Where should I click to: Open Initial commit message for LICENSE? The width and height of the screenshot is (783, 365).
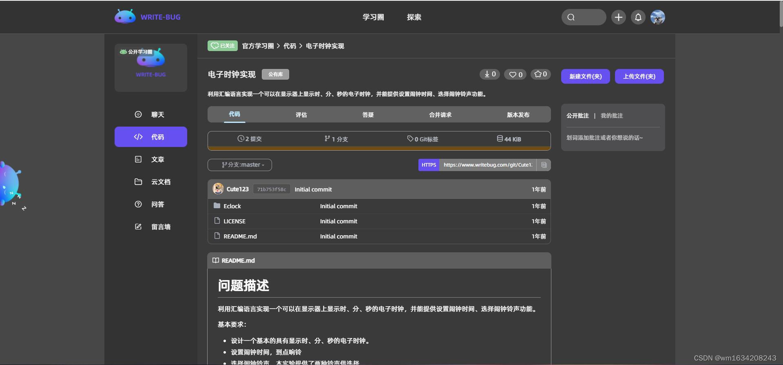coord(338,221)
